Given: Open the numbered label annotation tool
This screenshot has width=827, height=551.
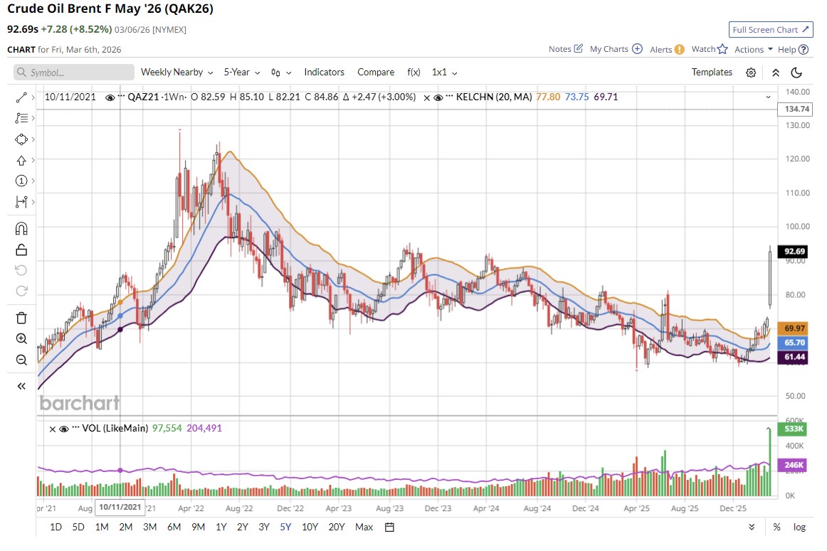Looking at the screenshot, I should tap(21, 181).
